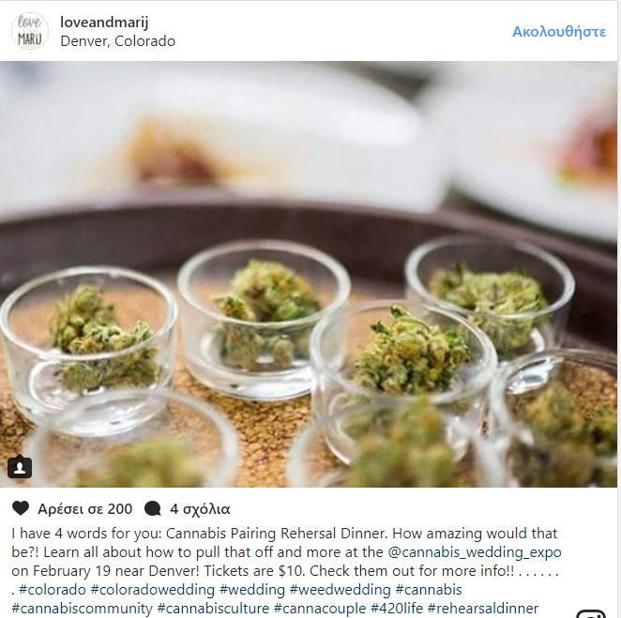Screen dimensions: 621x618
Task: Open the #rehearsaldinner hashtag
Action: pyautogui.click(x=483, y=609)
